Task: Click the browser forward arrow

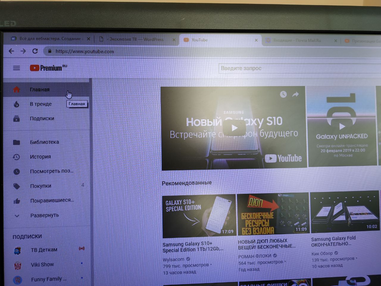Action: pos(23,51)
